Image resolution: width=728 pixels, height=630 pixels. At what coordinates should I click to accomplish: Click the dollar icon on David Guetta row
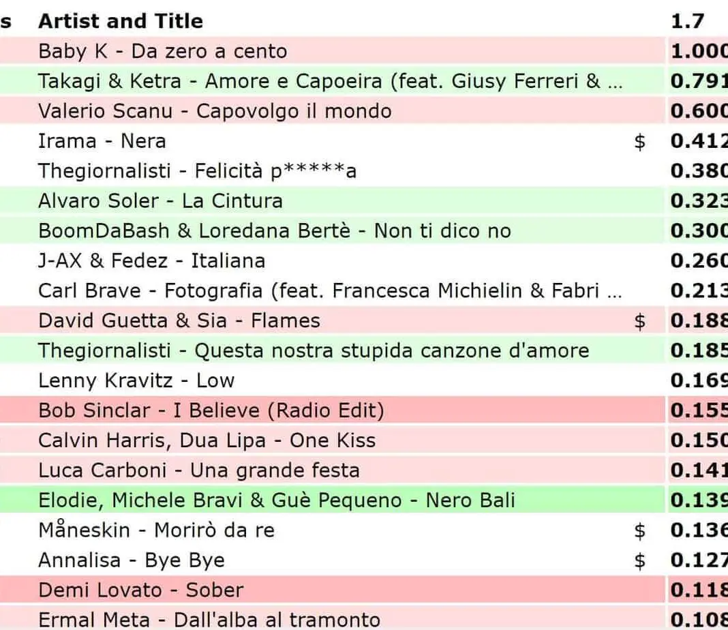[639, 321]
